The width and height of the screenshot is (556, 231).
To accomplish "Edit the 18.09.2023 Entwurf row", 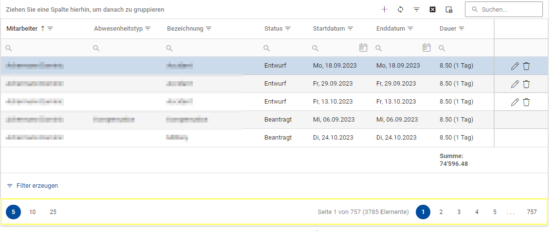I will (x=515, y=66).
